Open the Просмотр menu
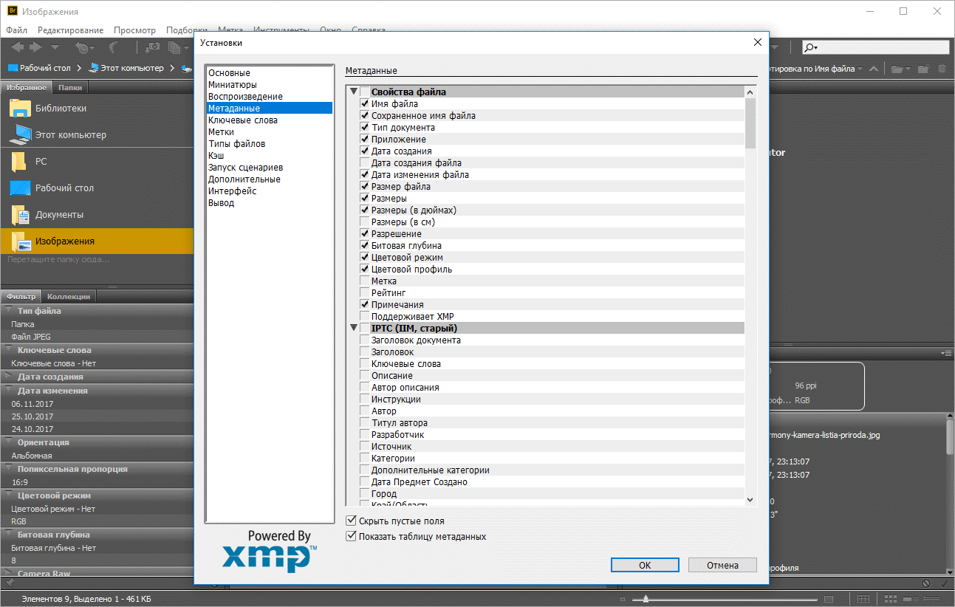Image resolution: width=955 pixels, height=607 pixels. [135, 30]
